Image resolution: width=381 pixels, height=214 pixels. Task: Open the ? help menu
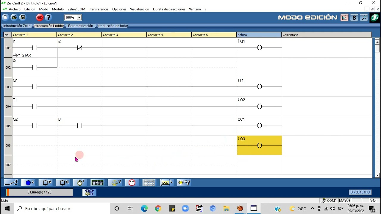(205, 9)
